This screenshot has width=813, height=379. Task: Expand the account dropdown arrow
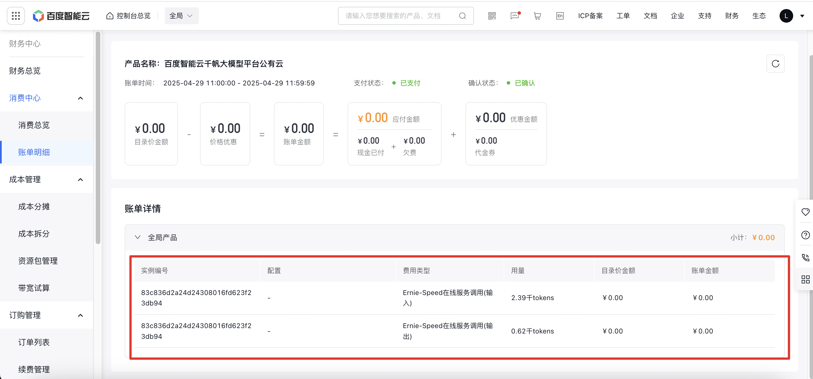click(802, 16)
